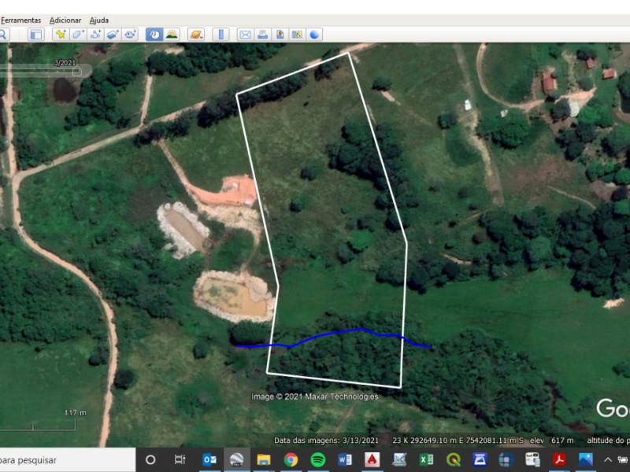
Task: Click the imagery date 3/13/2021 status text
Action: tap(326, 441)
